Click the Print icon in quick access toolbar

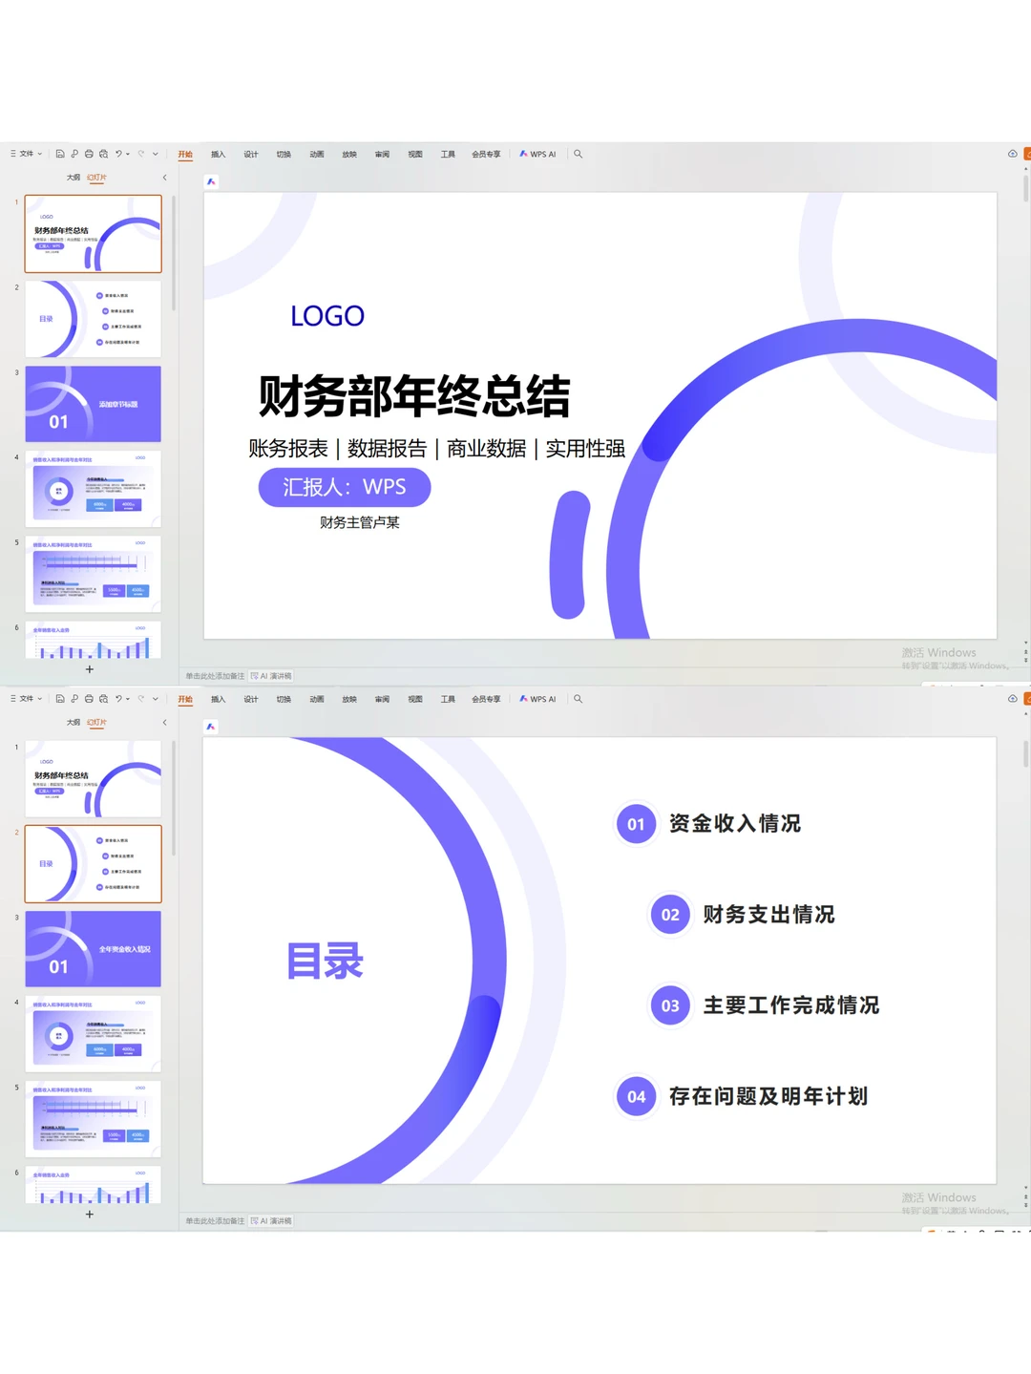pos(90,154)
